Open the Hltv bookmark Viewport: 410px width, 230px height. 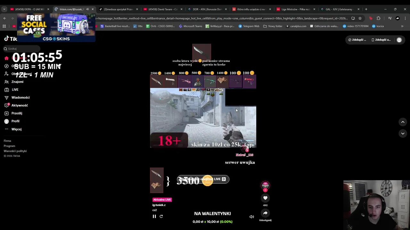[x=138, y=26]
